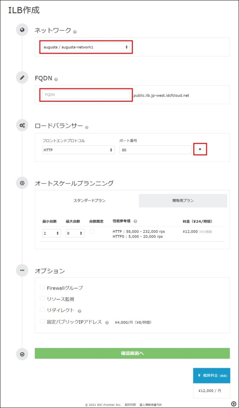This screenshot has height=408, width=239.
Task: Click the plus icon to add port
Action: point(200,149)
